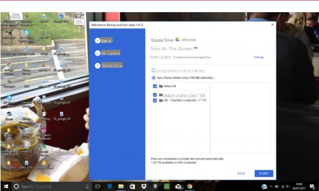This screenshot has height=191, width=319.
Task: Open the Google Chrome desktop shortcut
Action: 9,69
